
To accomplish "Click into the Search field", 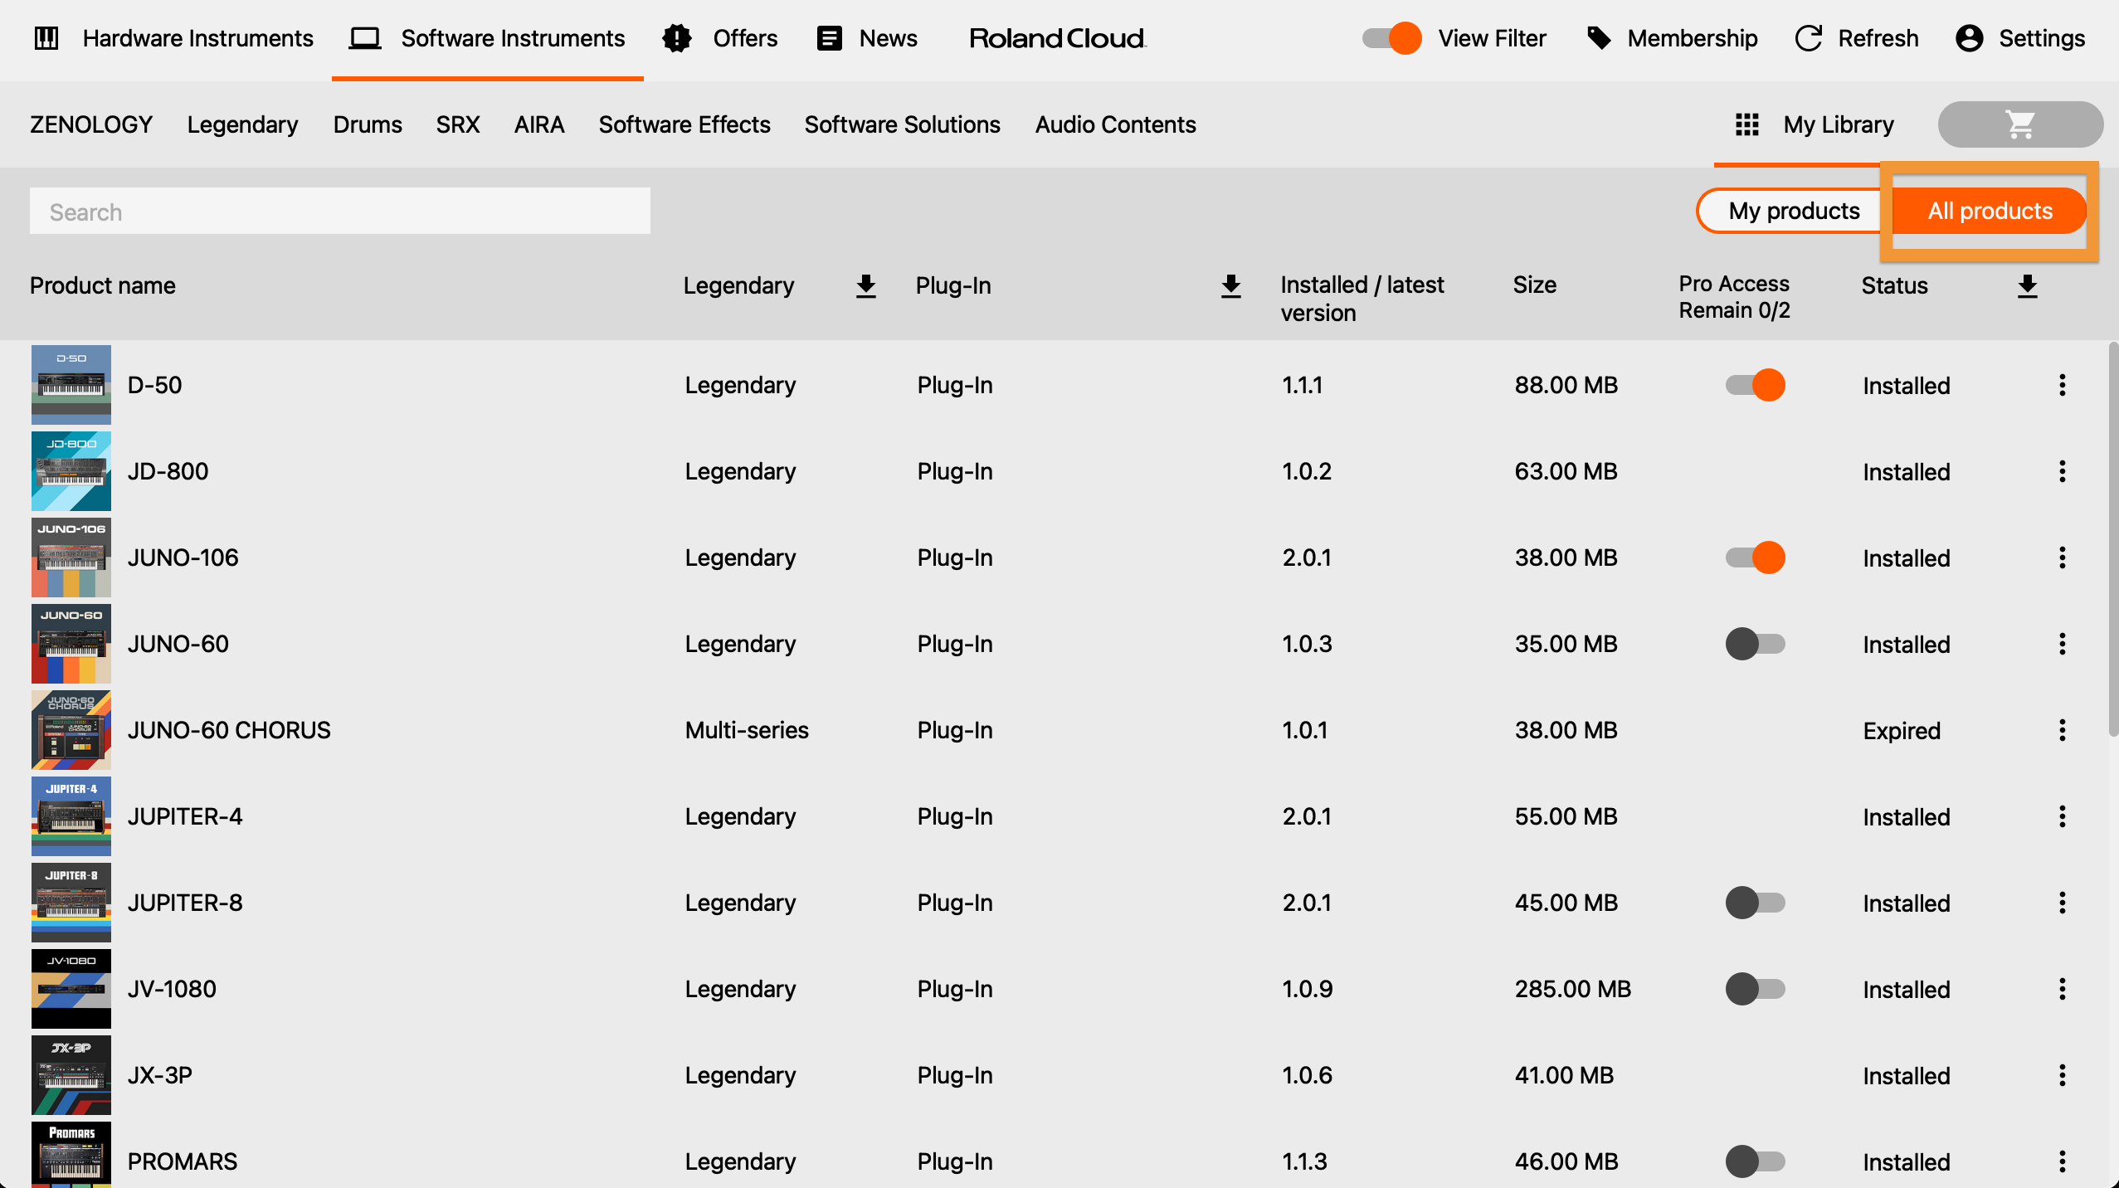I will (x=339, y=211).
